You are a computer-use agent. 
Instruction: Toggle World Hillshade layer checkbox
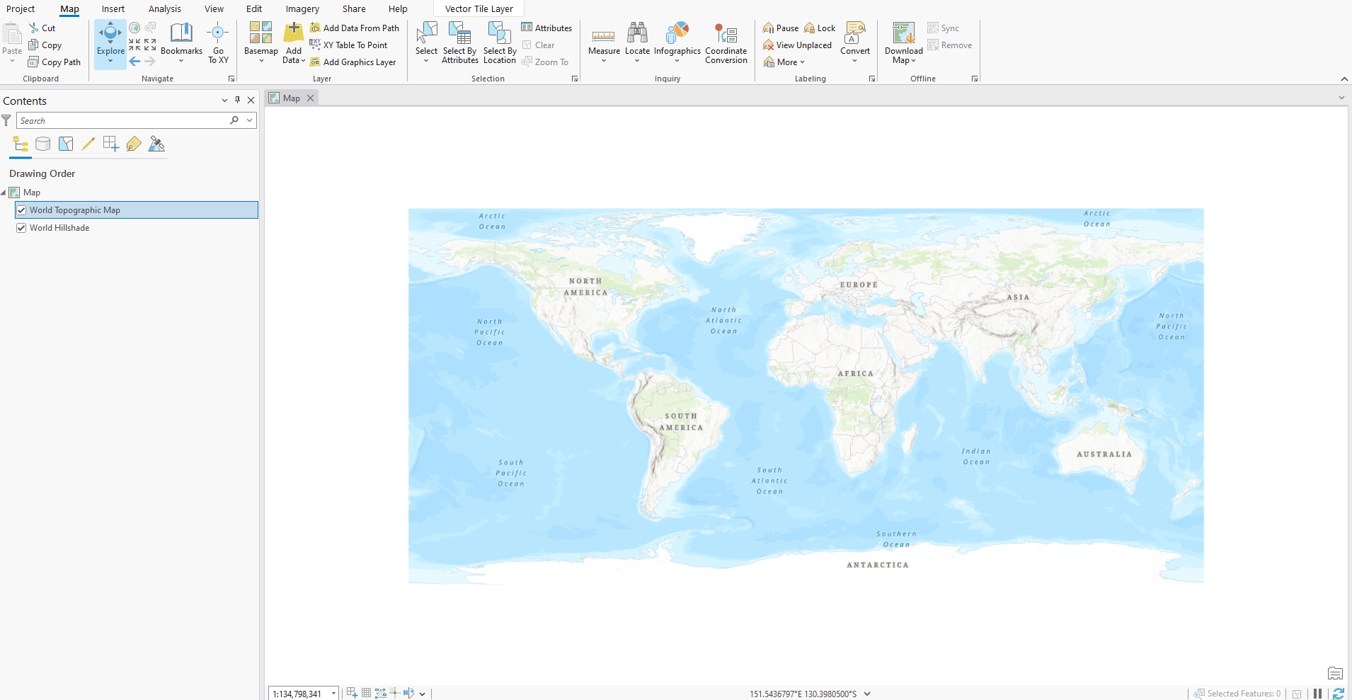(x=21, y=228)
